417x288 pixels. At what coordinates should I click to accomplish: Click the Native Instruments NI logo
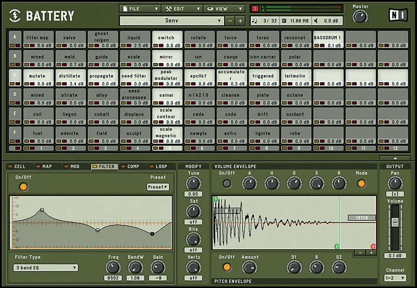(398, 15)
